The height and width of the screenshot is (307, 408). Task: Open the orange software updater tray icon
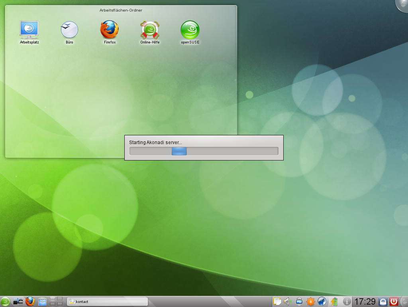310,301
